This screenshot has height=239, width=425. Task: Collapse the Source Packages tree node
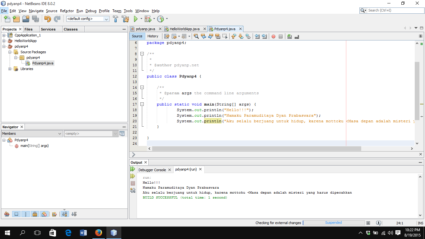point(10,52)
